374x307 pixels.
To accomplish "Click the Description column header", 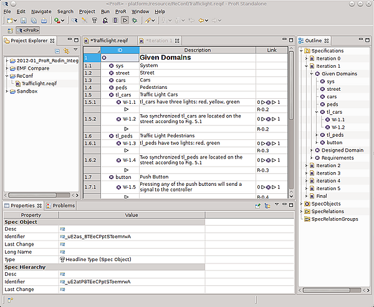I will (198, 50).
